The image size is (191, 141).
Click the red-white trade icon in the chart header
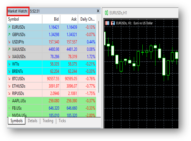click(x=113, y=23)
